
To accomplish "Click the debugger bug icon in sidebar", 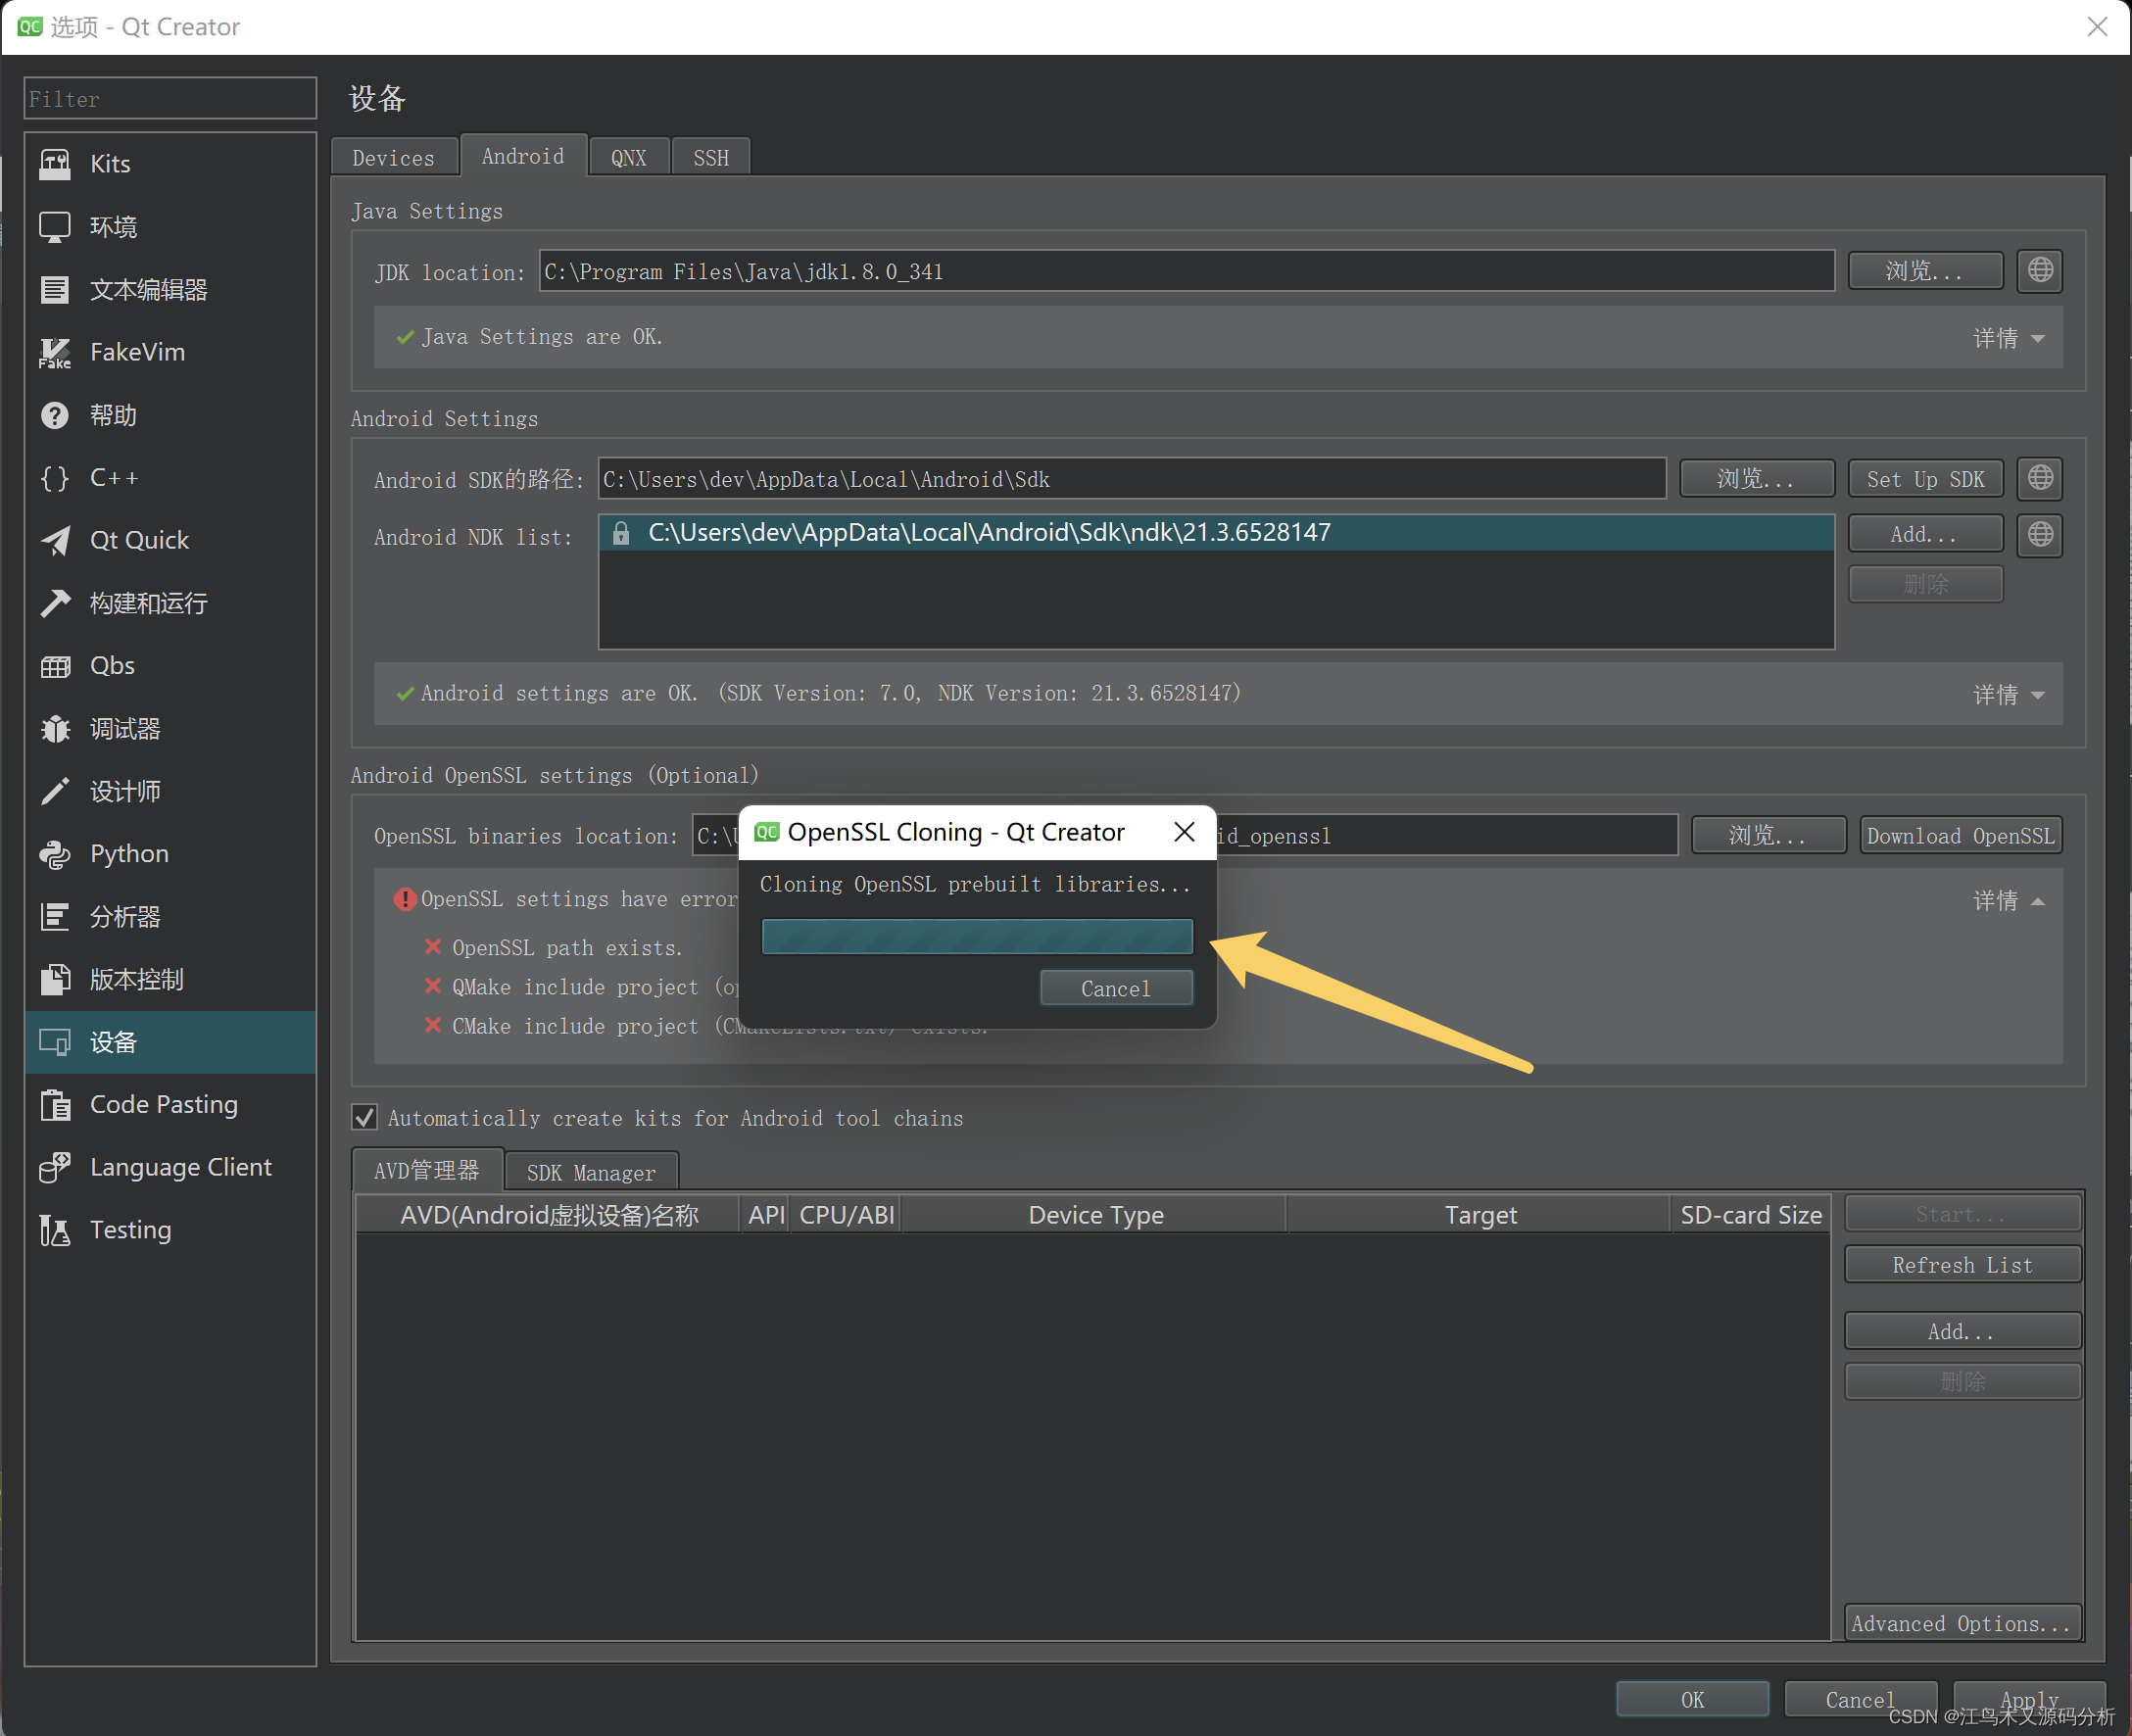I will tap(55, 729).
